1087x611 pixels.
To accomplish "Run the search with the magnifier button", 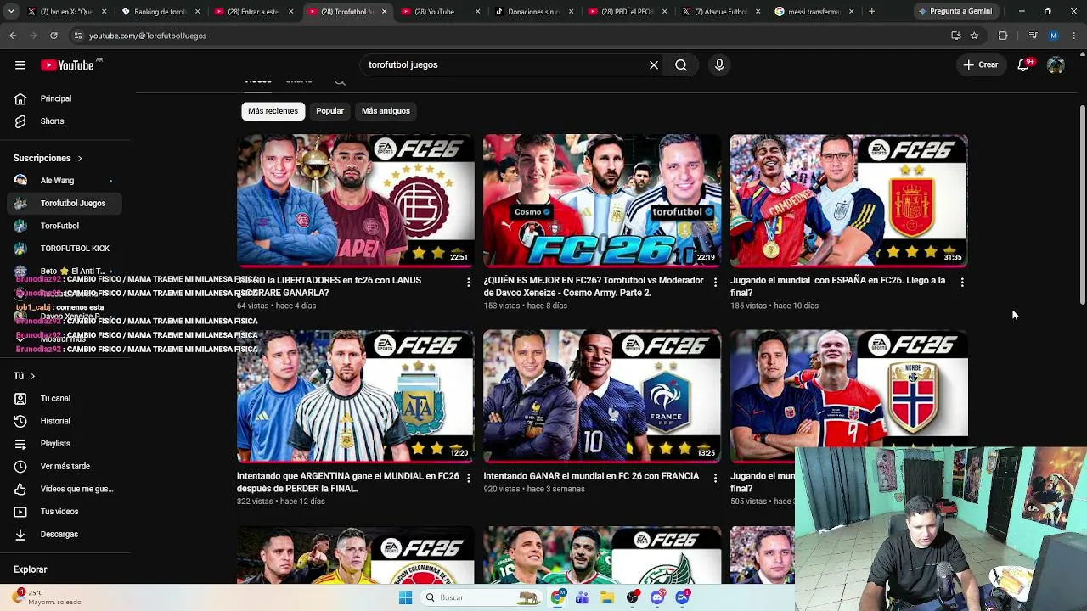I will [x=681, y=65].
